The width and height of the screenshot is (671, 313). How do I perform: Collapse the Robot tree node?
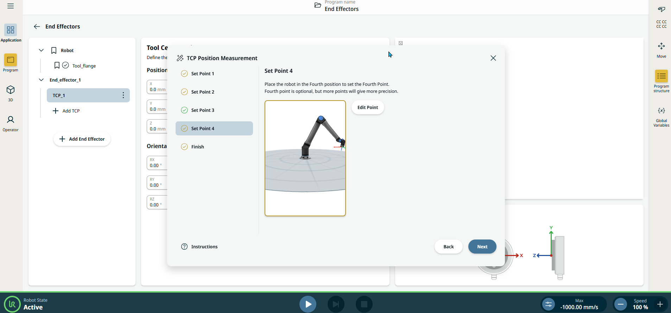tap(41, 50)
